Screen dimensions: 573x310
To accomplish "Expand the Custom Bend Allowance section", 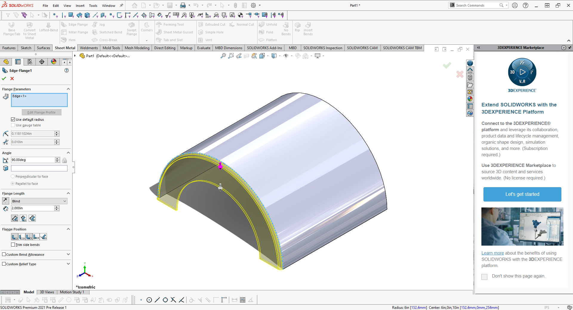I will (68, 254).
